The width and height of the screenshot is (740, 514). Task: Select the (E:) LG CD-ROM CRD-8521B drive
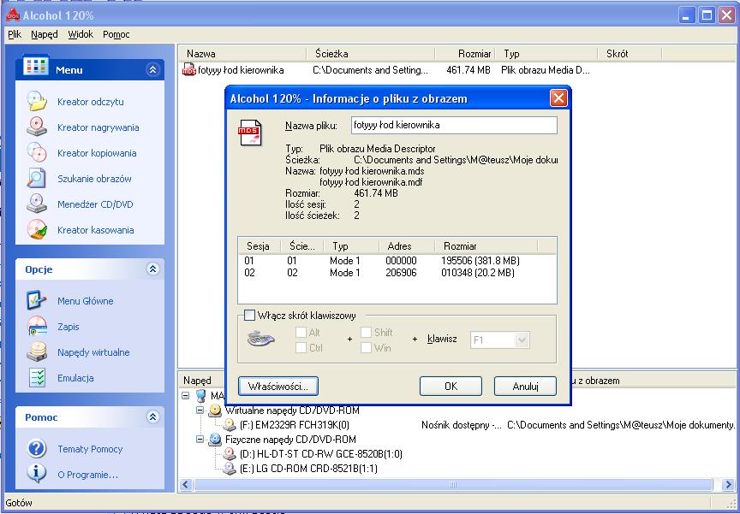coord(308,469)
